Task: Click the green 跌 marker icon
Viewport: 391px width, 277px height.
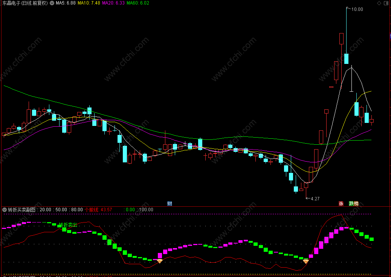Action: (351, 204)
